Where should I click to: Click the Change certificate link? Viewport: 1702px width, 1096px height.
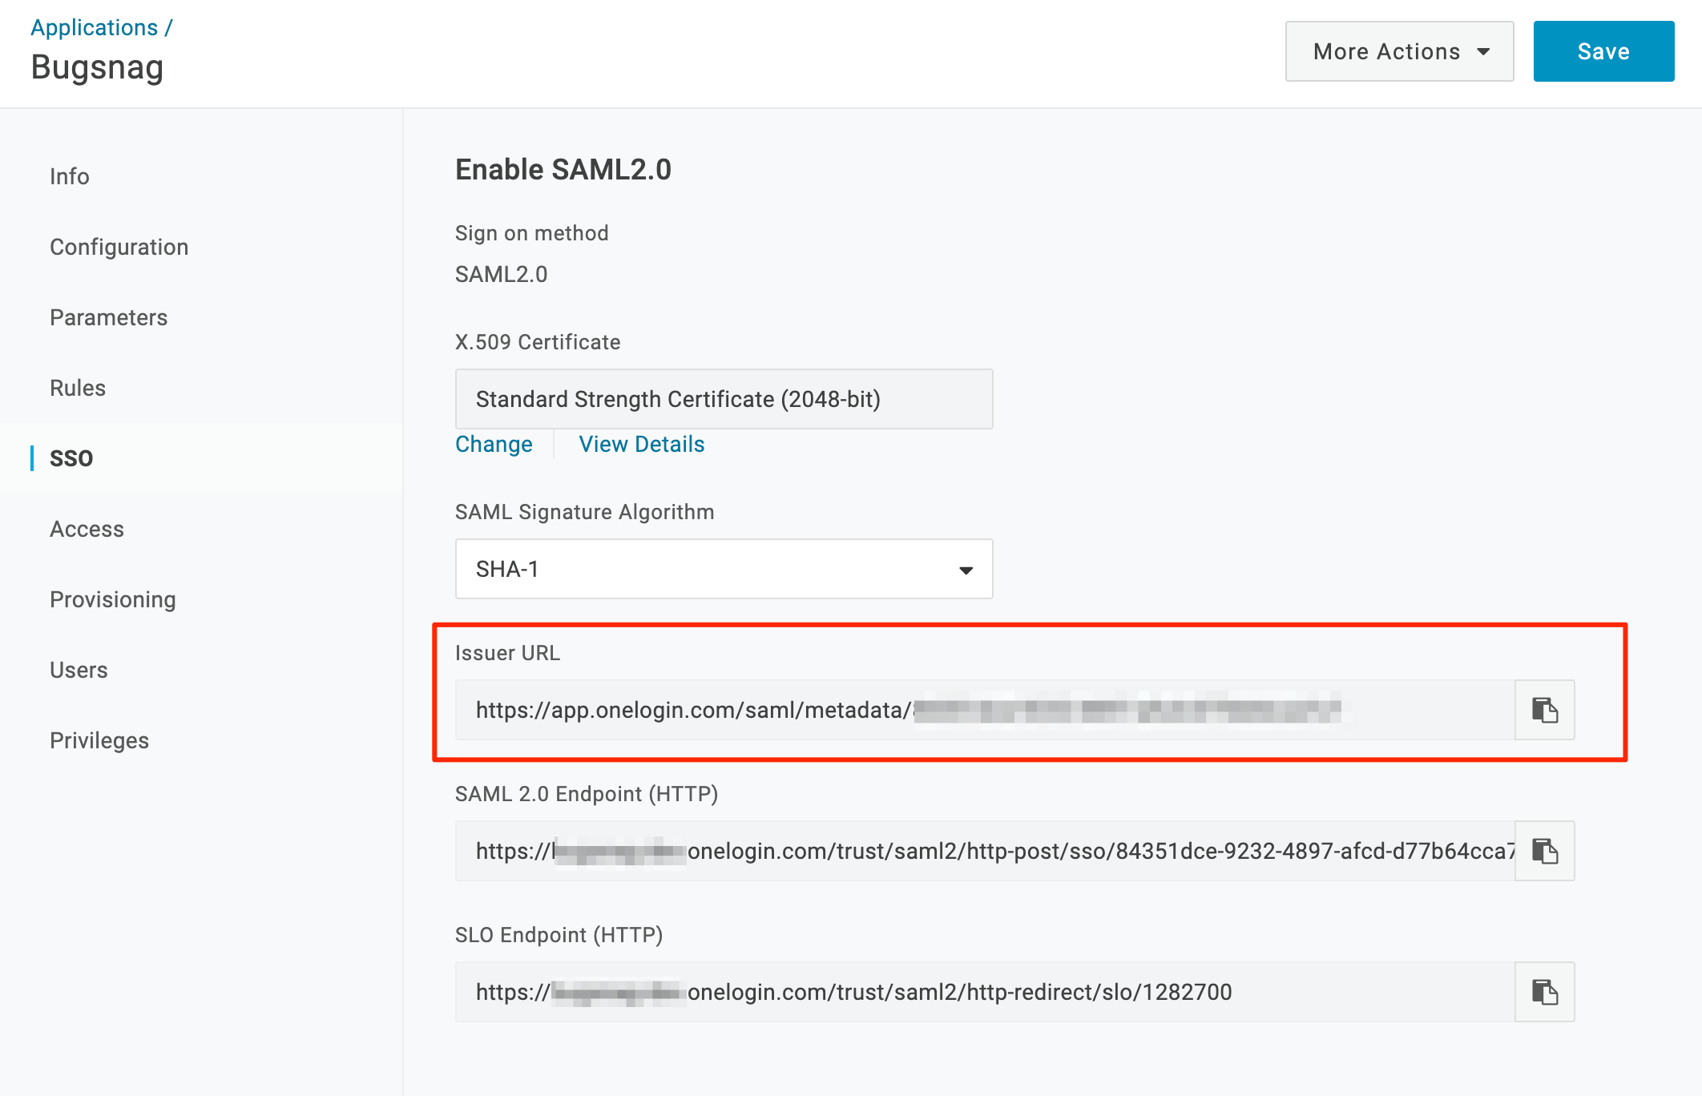click(491, 444)
